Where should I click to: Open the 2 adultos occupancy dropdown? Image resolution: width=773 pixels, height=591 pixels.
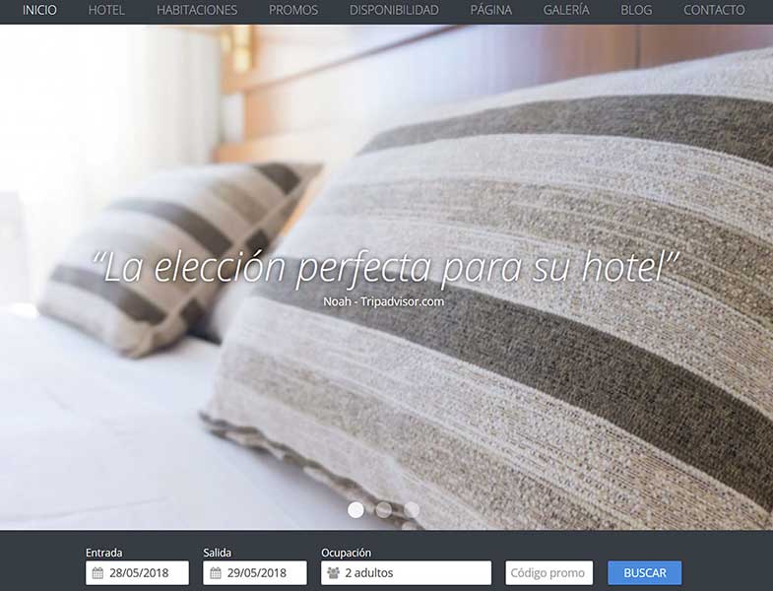point(407,572)
